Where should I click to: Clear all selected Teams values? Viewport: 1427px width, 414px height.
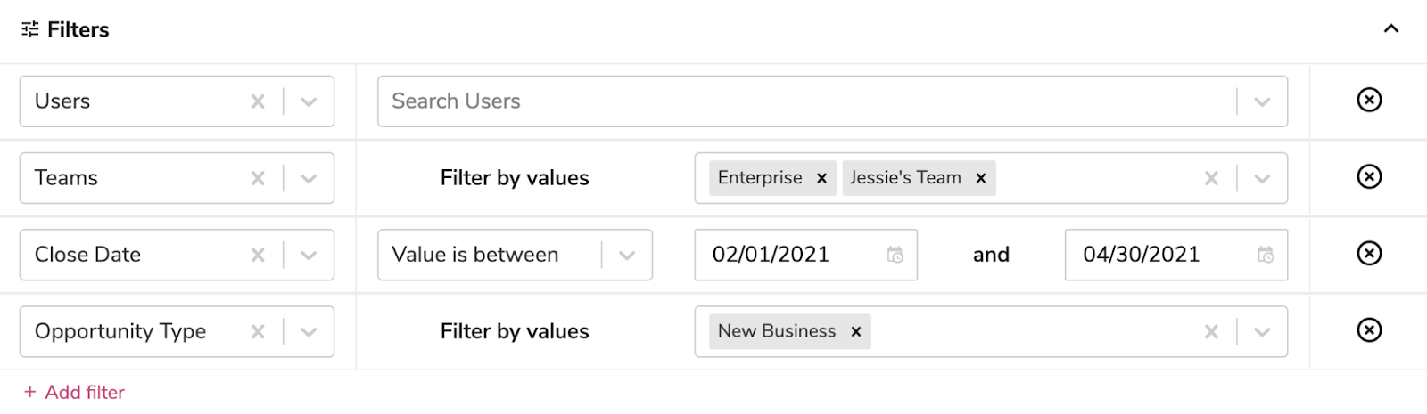pos(1211,178)
